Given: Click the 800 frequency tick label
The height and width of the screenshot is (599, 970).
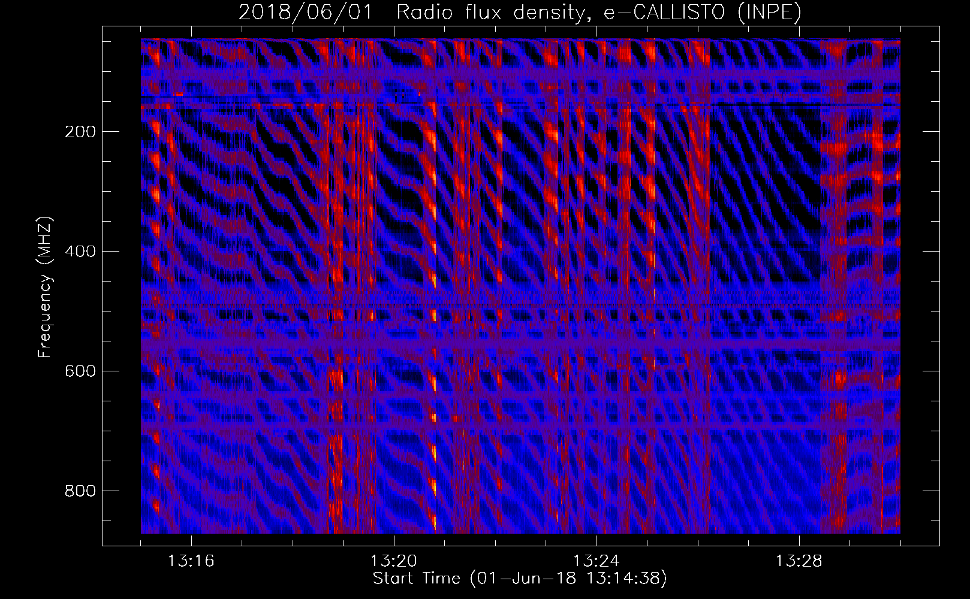Looking at the screenshot, I should [x=80, y=491].
